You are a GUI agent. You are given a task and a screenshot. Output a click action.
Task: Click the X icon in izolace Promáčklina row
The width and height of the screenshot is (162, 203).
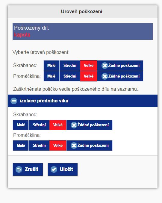coord(74,146)
